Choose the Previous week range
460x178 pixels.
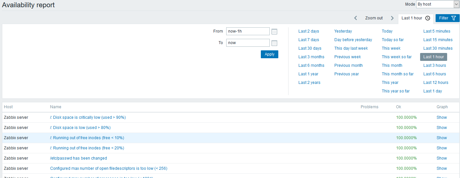click(x=348, y=57)
